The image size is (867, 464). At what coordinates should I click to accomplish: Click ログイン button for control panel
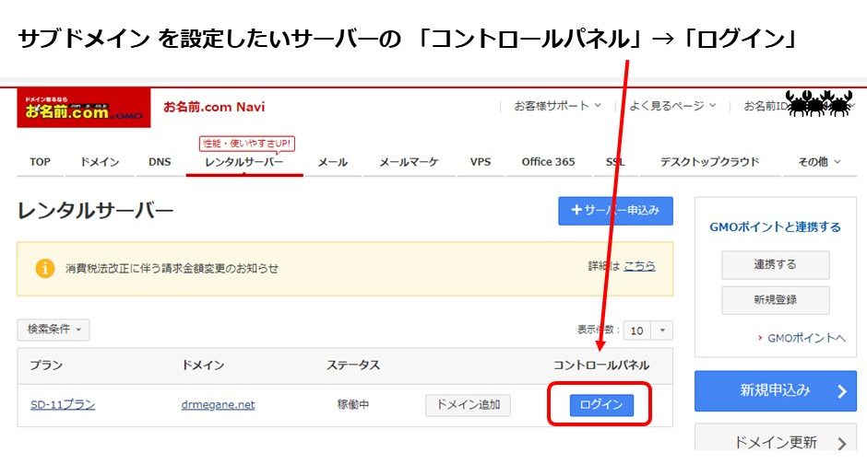tap(601, 405)
